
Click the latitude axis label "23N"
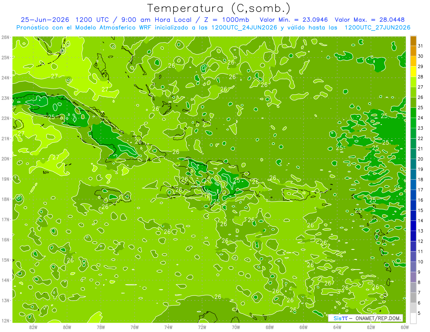[5, 98]
